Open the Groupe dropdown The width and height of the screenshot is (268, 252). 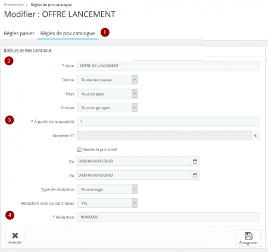click(107, 107)
